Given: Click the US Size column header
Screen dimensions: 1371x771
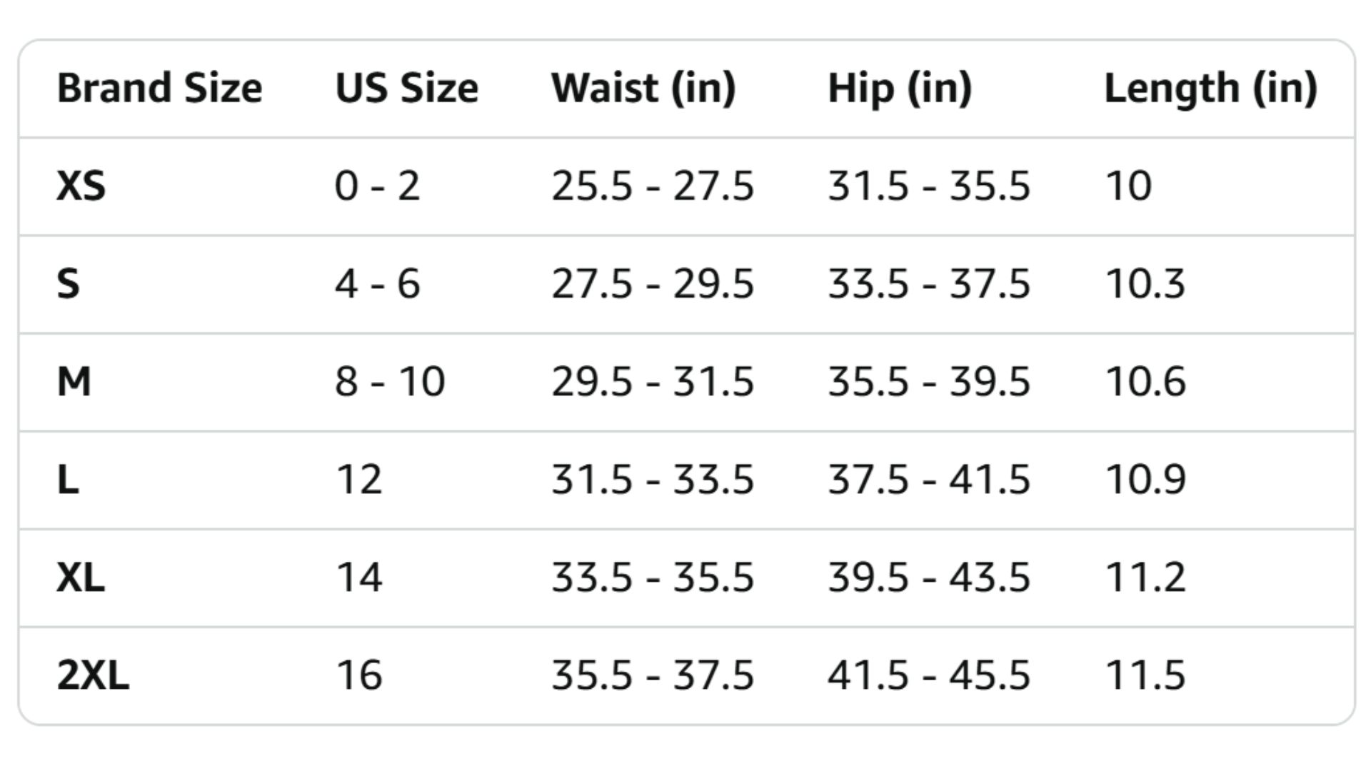Looking at the screenshot, I should [406, 89].
